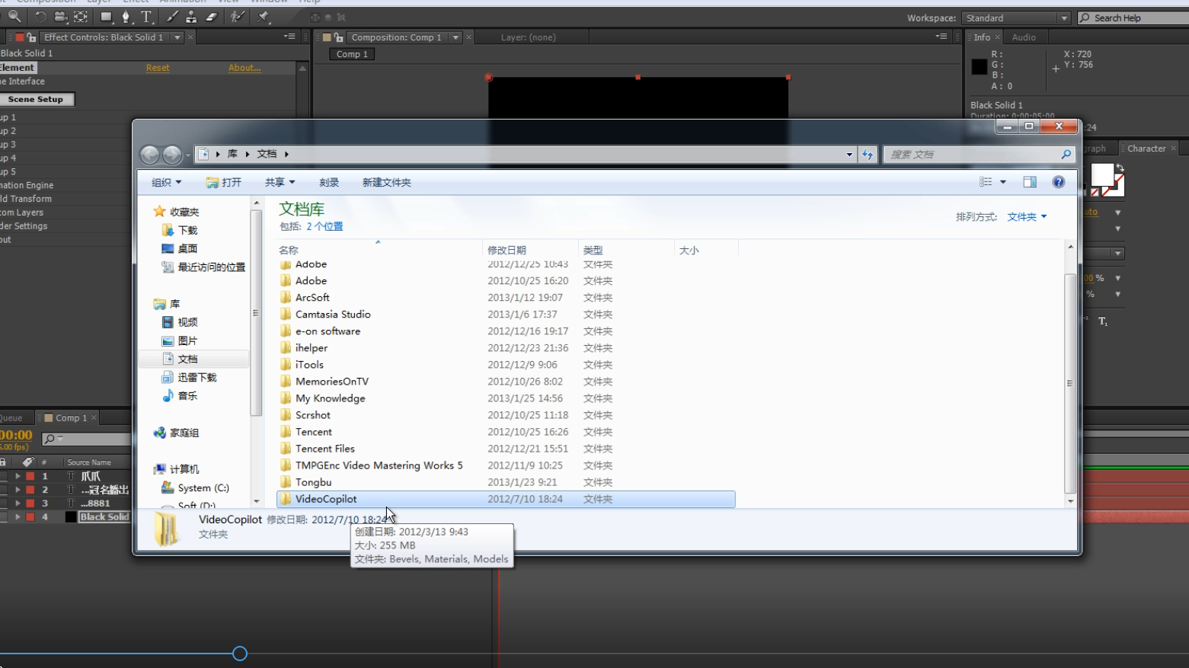This screenshot has width=1189, height=668.
Task: Expand timeline layer 3 properties
Action: (18, 503)
